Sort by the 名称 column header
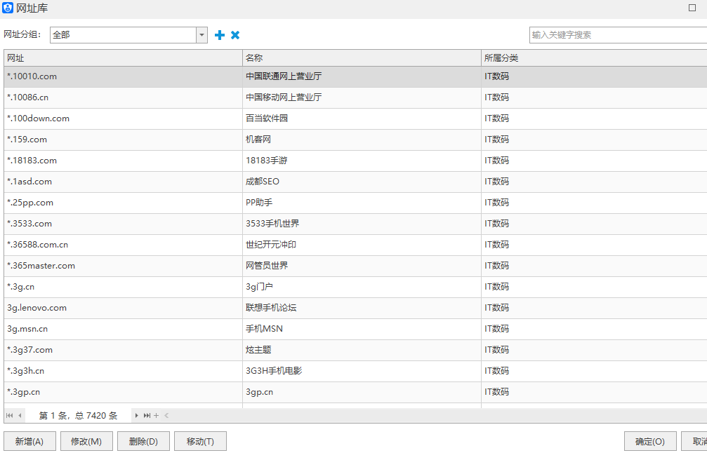This screenshot has height=453, width=707. point(362,58)
